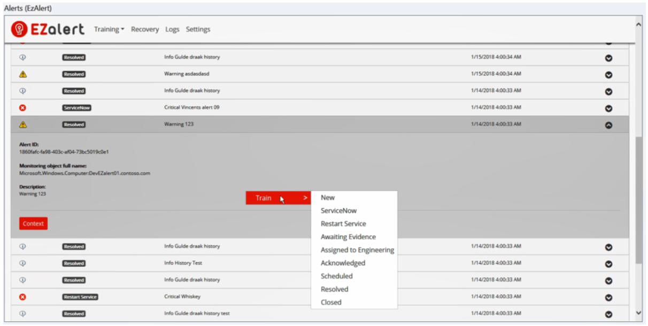Select Restart Service from the Train submenu
648x326 pixels.
click(343, 224)
